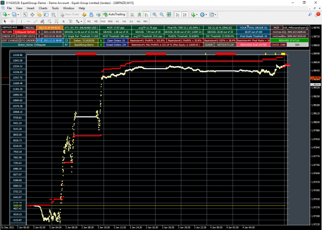This screenshot has width=322, height=230.
Task: Click the RECALL dashboard button
Action: (x=30, y=28)
